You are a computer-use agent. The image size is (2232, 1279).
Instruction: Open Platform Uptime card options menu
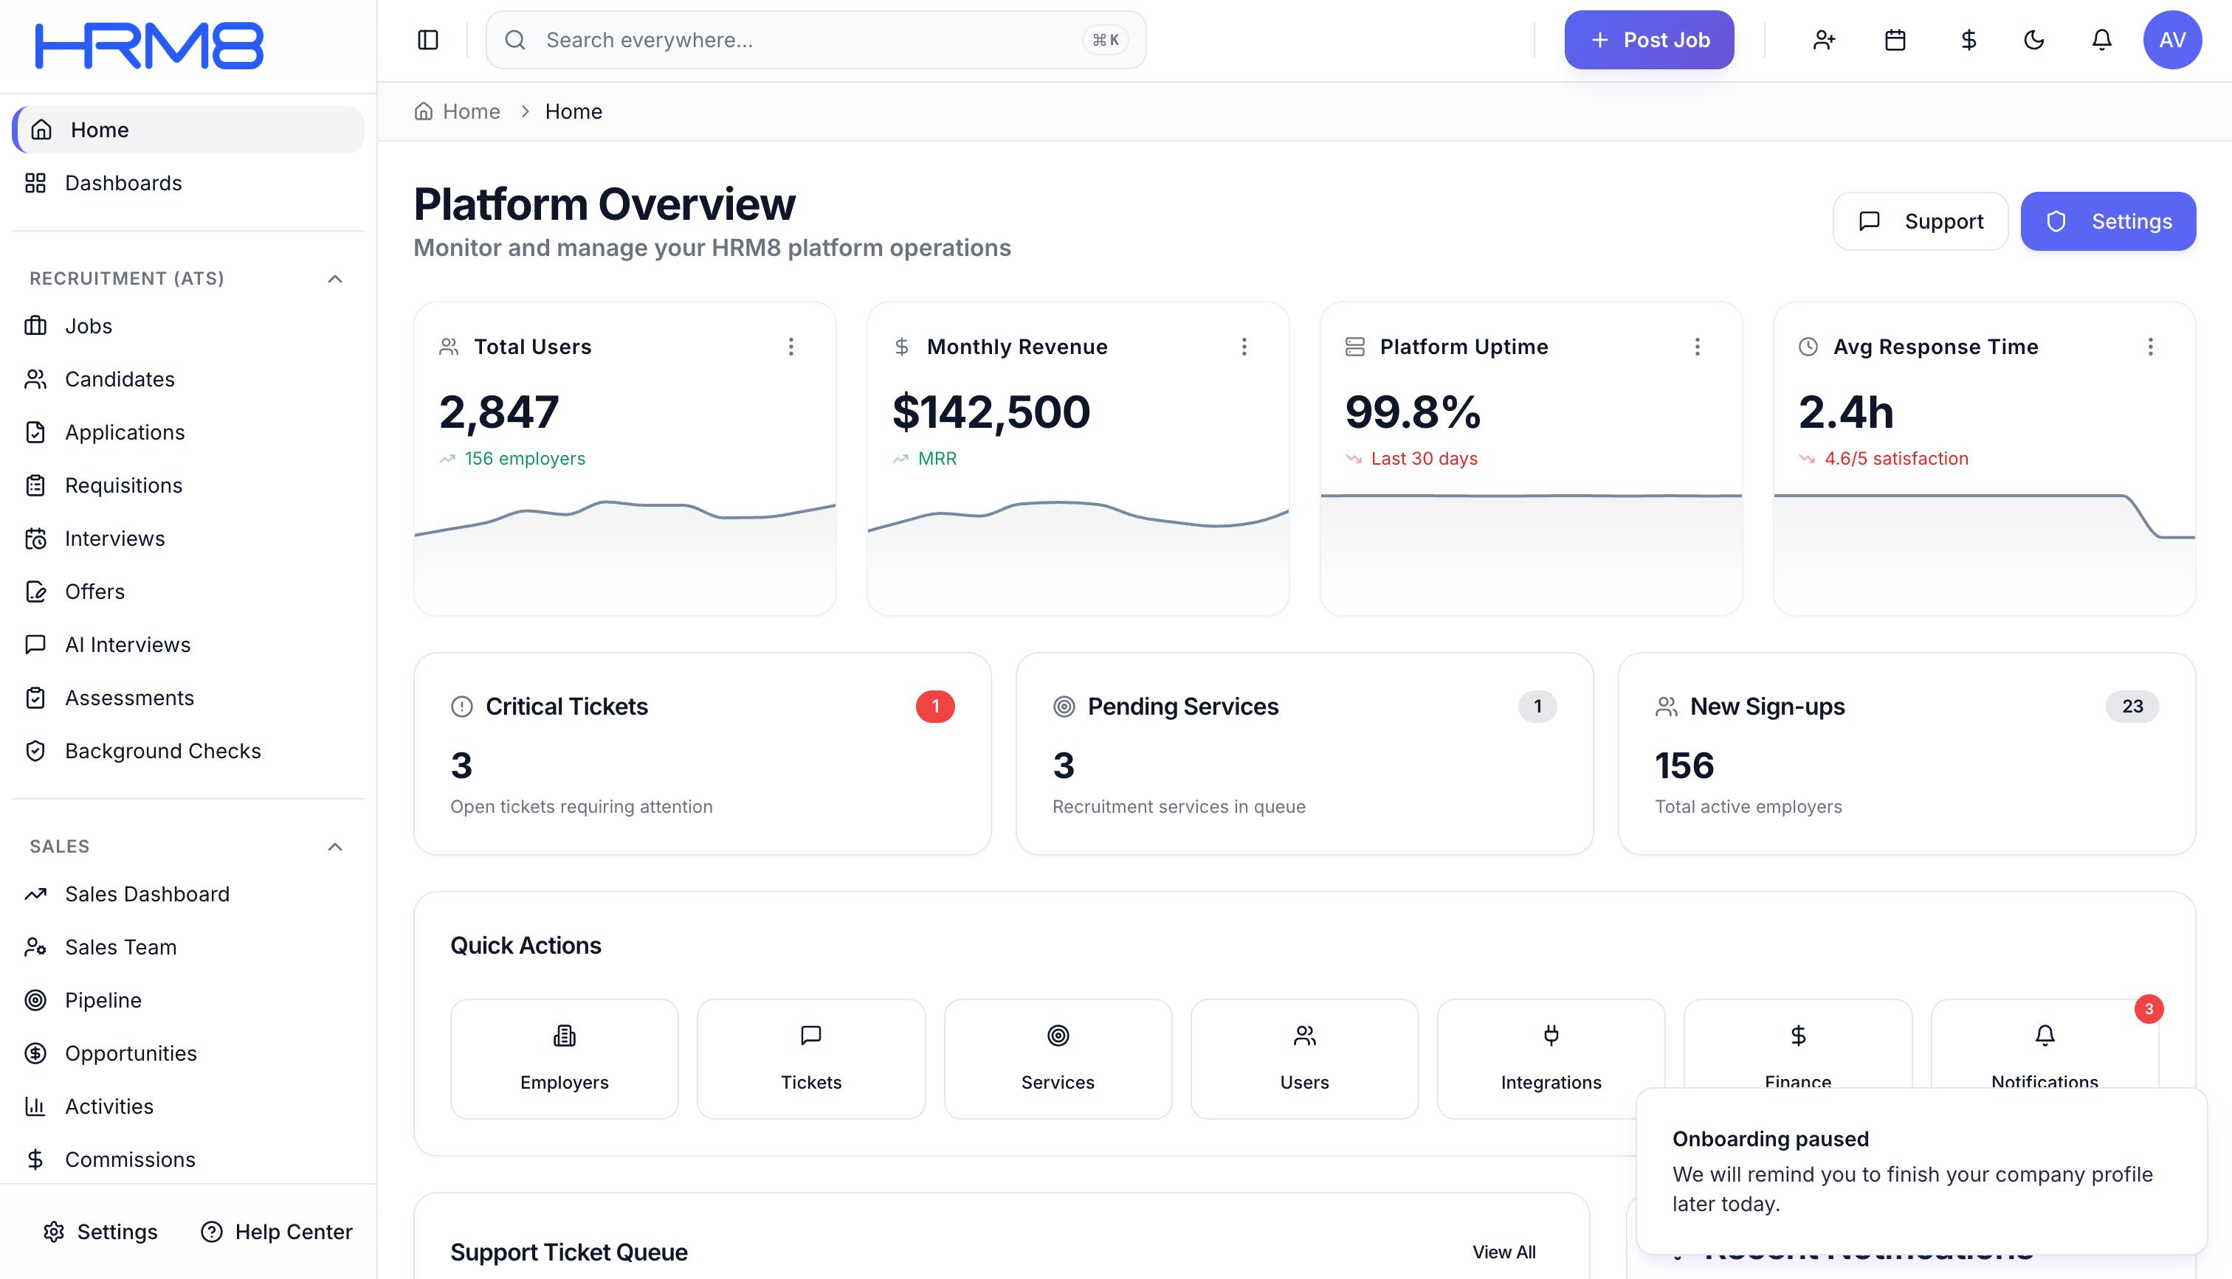pyautogui.click(x=1697, y=347)
